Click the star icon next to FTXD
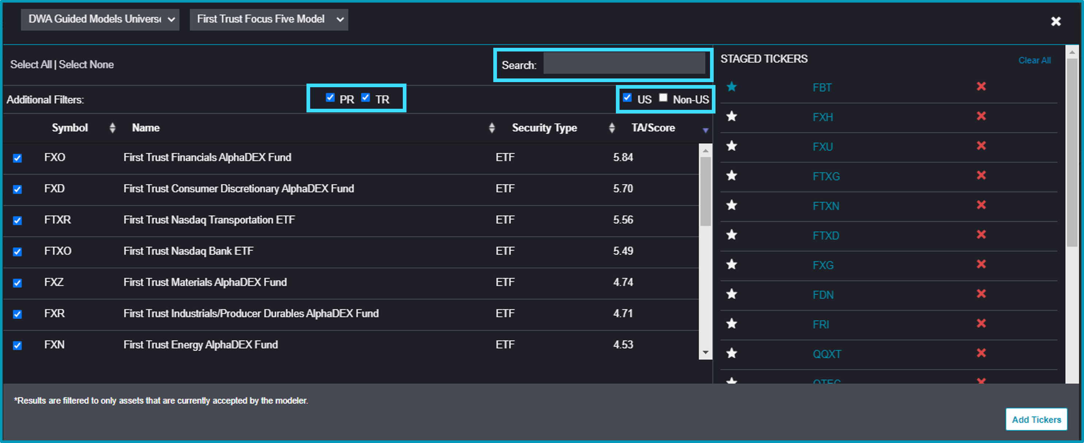The height and width of the screenshot is (443, 1084). (732, 234)
